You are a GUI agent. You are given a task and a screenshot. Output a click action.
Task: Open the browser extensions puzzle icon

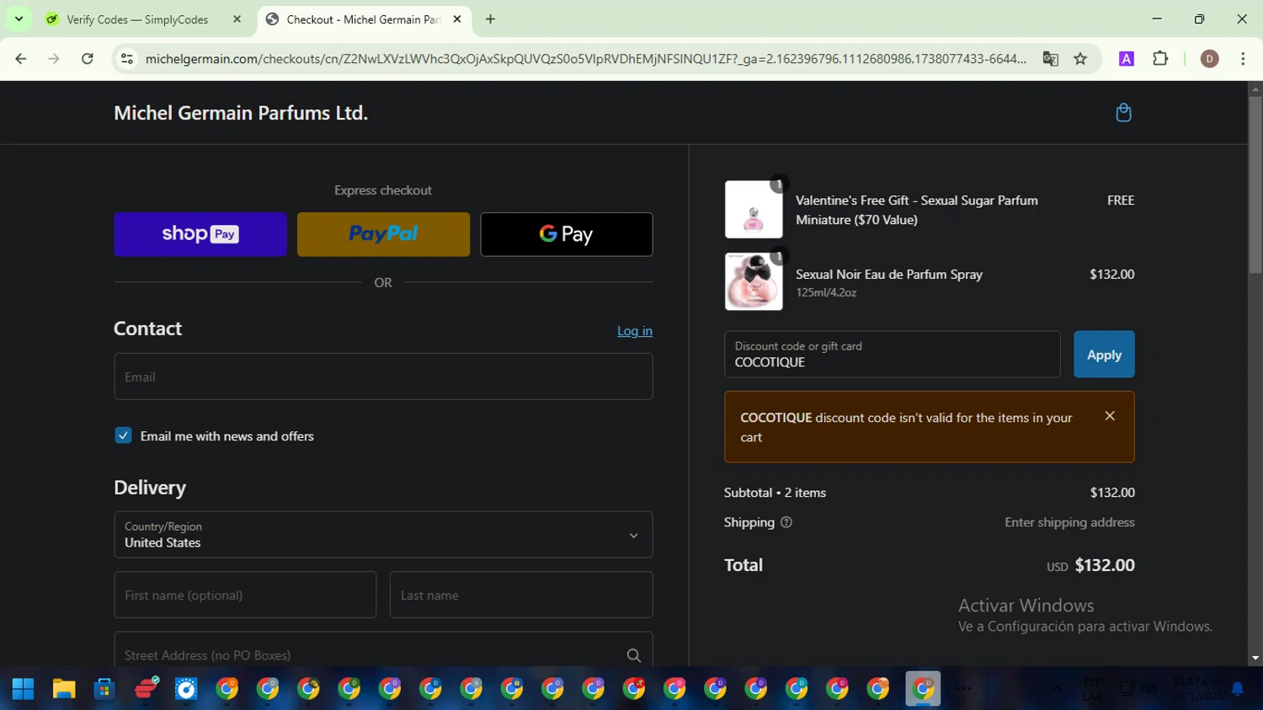coord(1160,58)
